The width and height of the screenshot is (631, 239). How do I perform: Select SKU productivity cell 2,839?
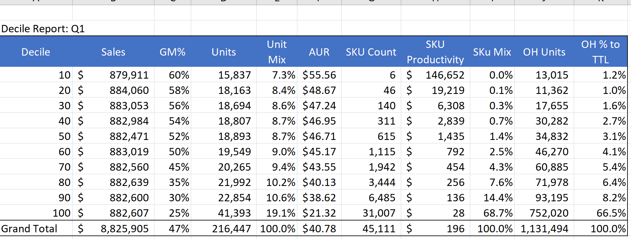(x=435, y=121)
